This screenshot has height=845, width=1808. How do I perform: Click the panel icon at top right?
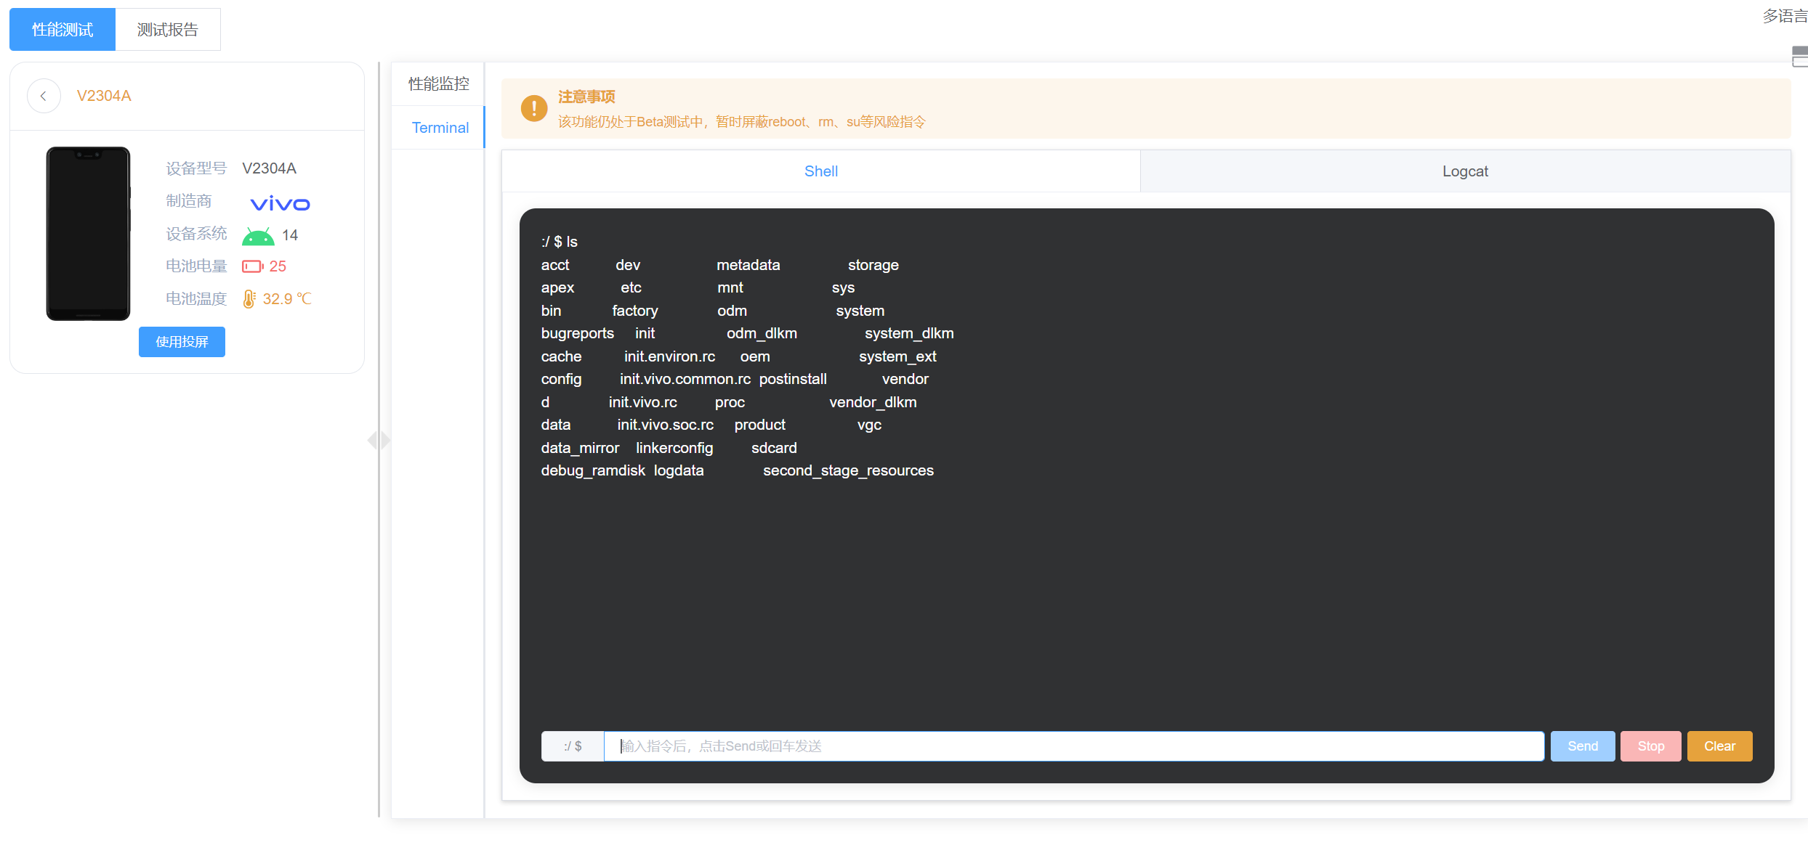point(1799,57)
